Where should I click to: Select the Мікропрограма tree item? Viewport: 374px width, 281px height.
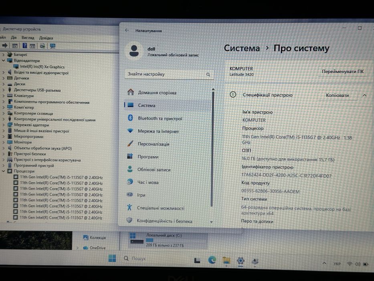(28, 136)
